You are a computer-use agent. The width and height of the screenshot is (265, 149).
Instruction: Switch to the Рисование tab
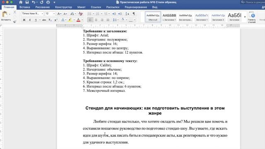click(x=43, y=7)
